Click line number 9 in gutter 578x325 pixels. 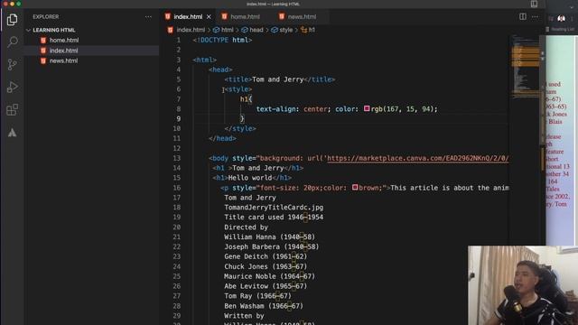coord(179,118)
